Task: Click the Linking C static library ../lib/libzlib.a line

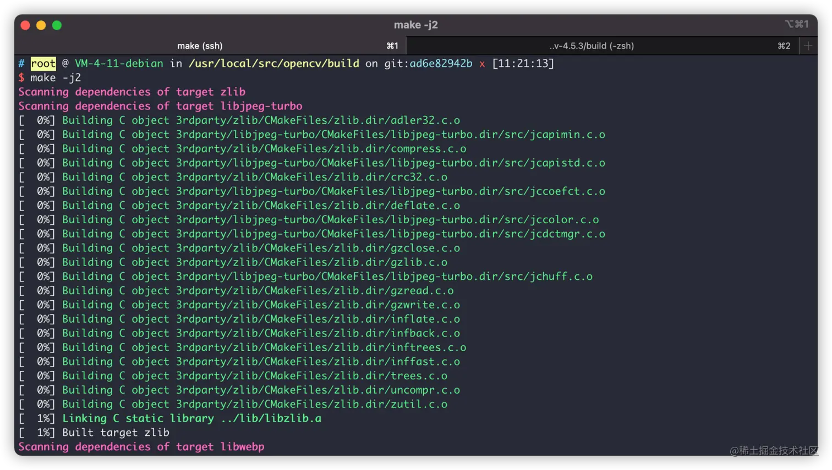Action: tap(170, 419)
